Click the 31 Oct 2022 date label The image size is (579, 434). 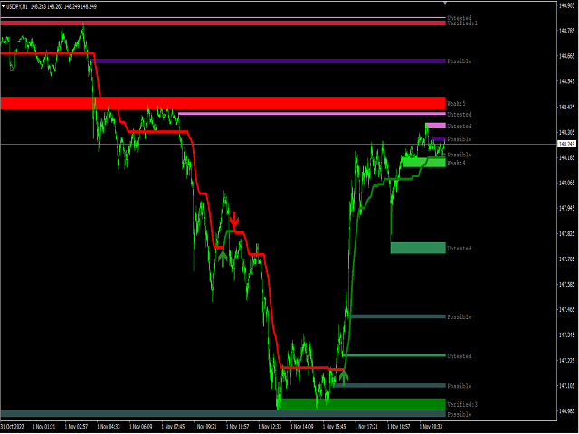pos(15,425)
